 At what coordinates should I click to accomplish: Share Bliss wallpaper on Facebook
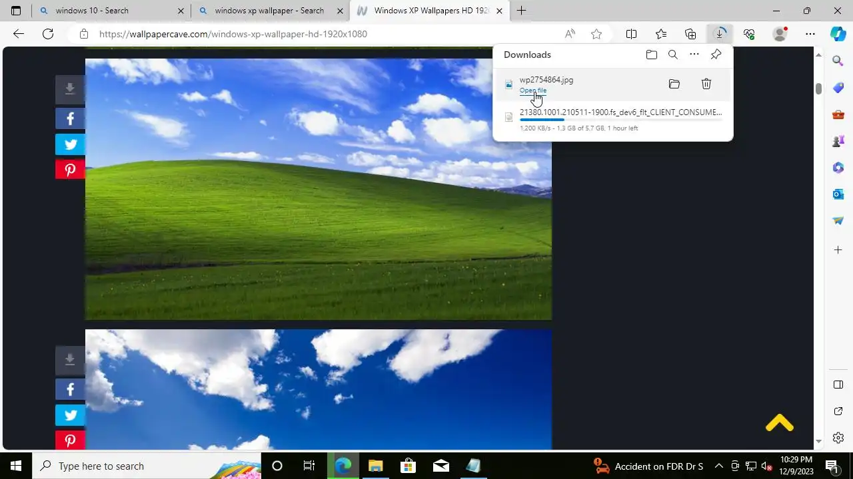70,118
